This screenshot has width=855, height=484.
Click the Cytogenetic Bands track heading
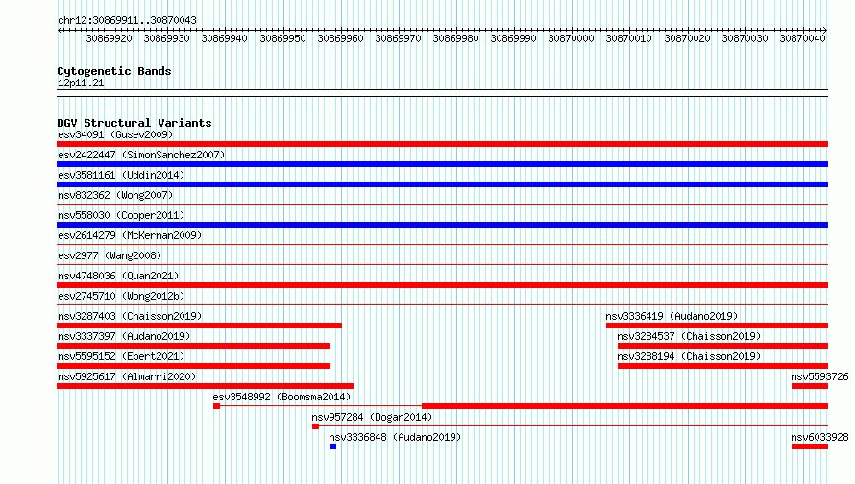pyautogui.click(x=114, y=71)
